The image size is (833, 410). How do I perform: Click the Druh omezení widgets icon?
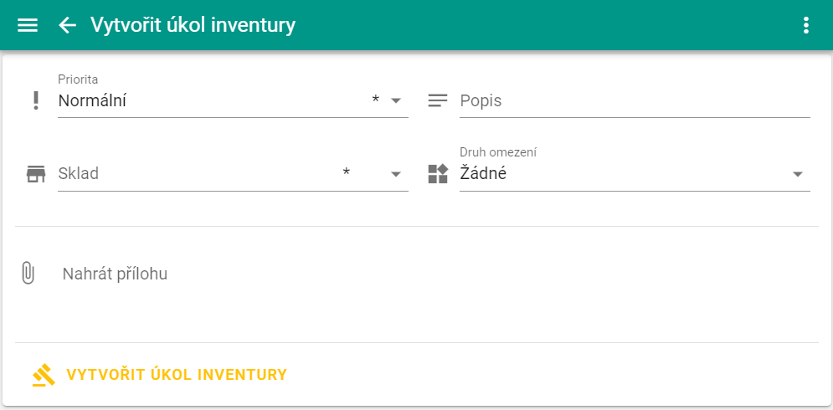point(438,174)
